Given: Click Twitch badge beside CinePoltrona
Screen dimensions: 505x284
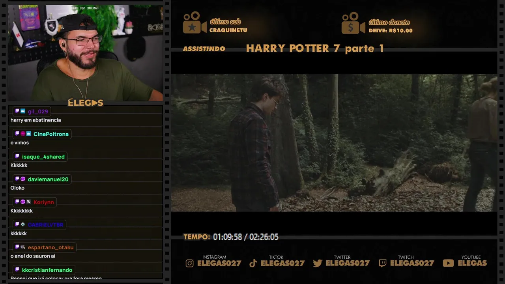Looking at the screenshot, I should click(x=17, y=134).
